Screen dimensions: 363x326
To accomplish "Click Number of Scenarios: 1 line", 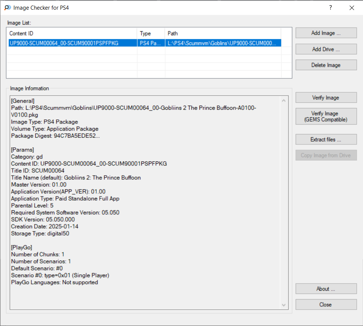I will (41, 261).
